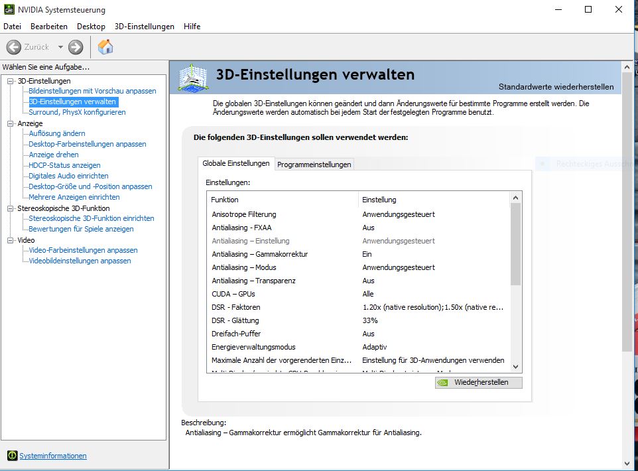Viewport: 638px width, 471px height.
Task: Click the Back arrow button
Action: point(13,47)
